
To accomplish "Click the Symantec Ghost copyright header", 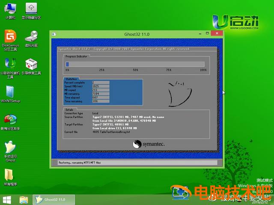I will pyautogui.click(x=124, y=49).
